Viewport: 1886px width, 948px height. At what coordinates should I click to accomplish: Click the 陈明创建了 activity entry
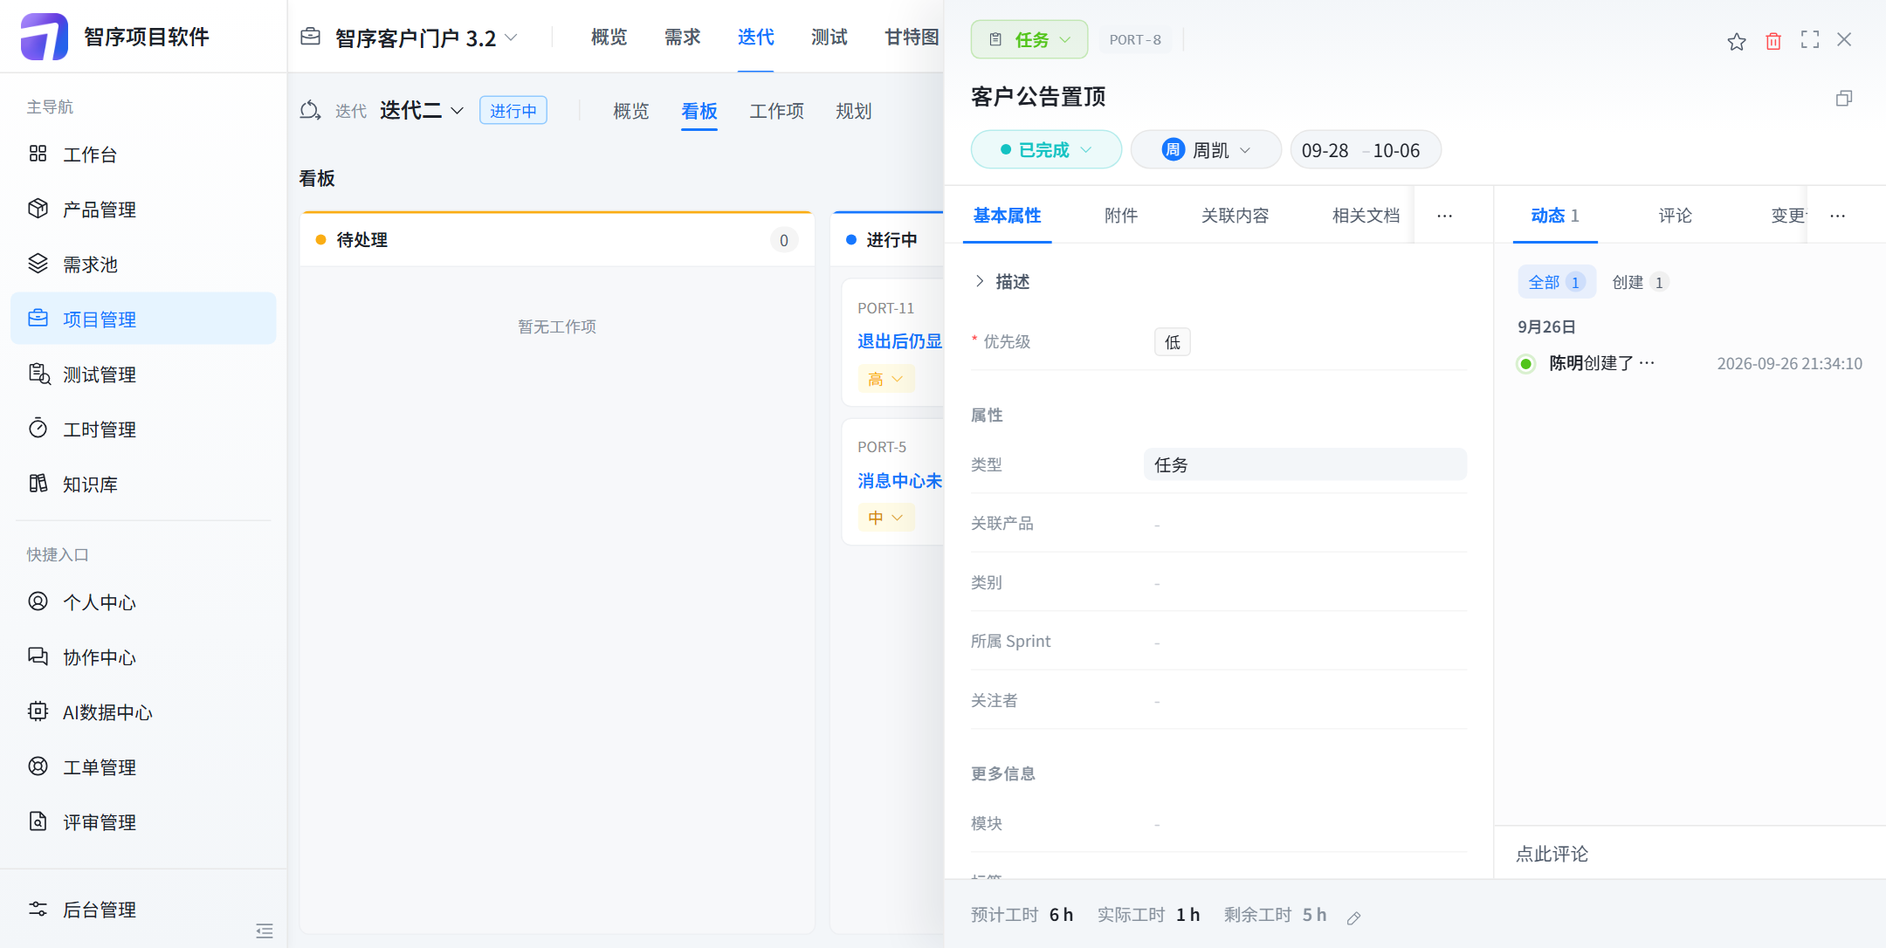click(x=1601, y=363)
